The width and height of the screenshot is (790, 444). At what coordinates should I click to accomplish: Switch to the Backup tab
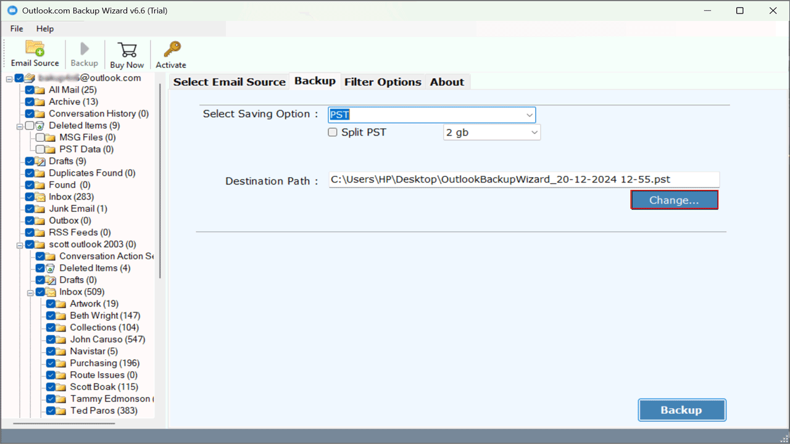(x=315, y=81)
